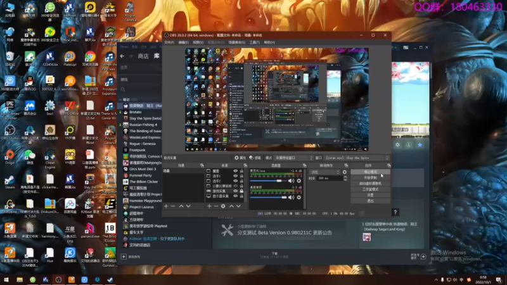Open the 视图(V) menu

pyautogui.click(x=198, y=42)
